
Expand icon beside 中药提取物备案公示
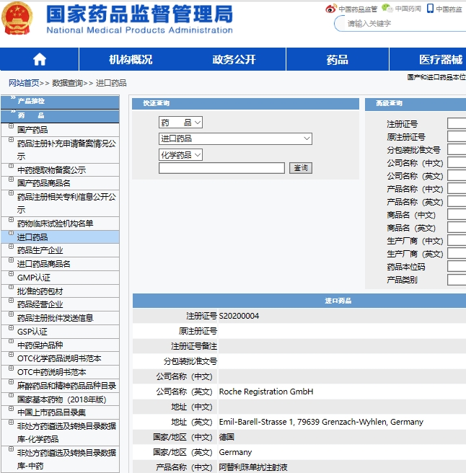coord(11,166)
